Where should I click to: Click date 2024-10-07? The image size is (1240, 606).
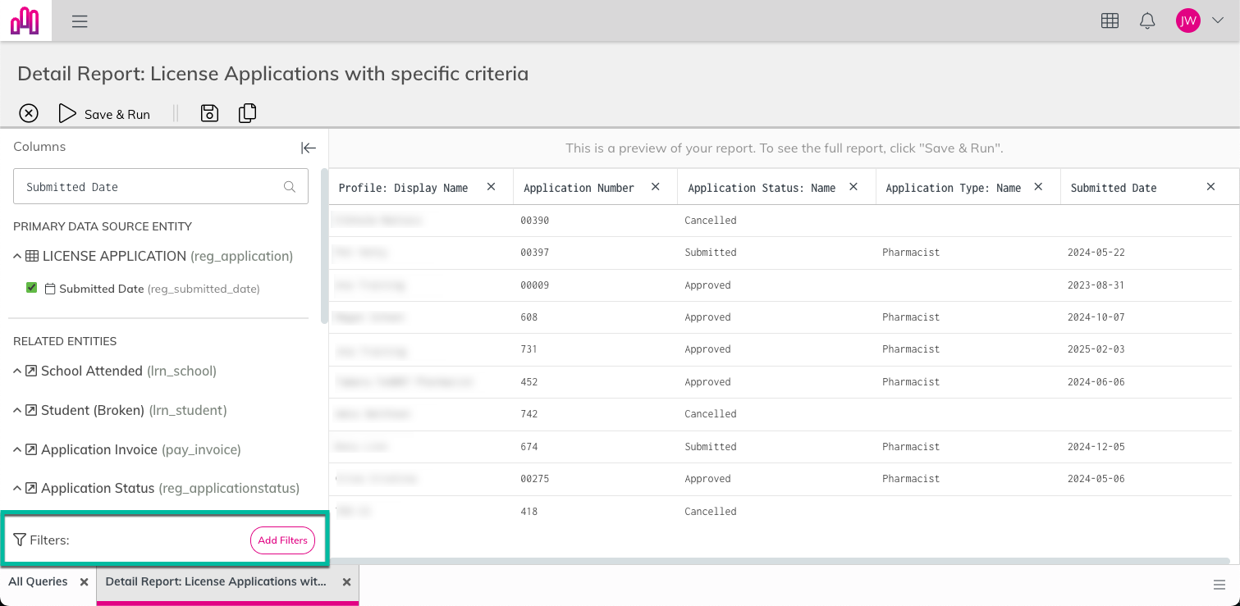1096,317
